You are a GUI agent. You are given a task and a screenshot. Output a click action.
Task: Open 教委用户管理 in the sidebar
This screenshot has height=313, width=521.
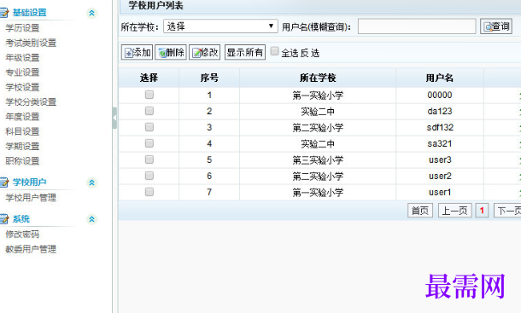point(31,249)
